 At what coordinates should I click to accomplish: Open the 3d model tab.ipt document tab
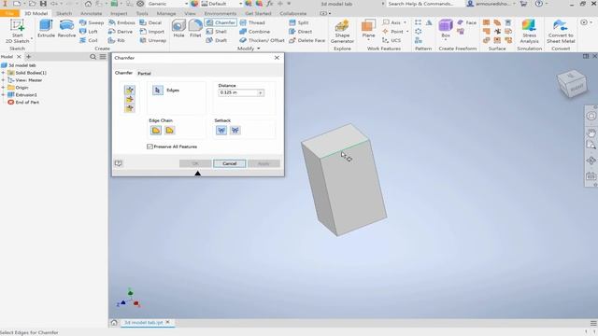143,323
